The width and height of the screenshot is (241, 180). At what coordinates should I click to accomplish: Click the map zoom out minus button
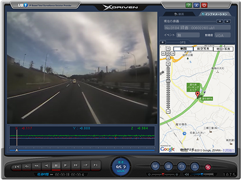pos(168,111)
